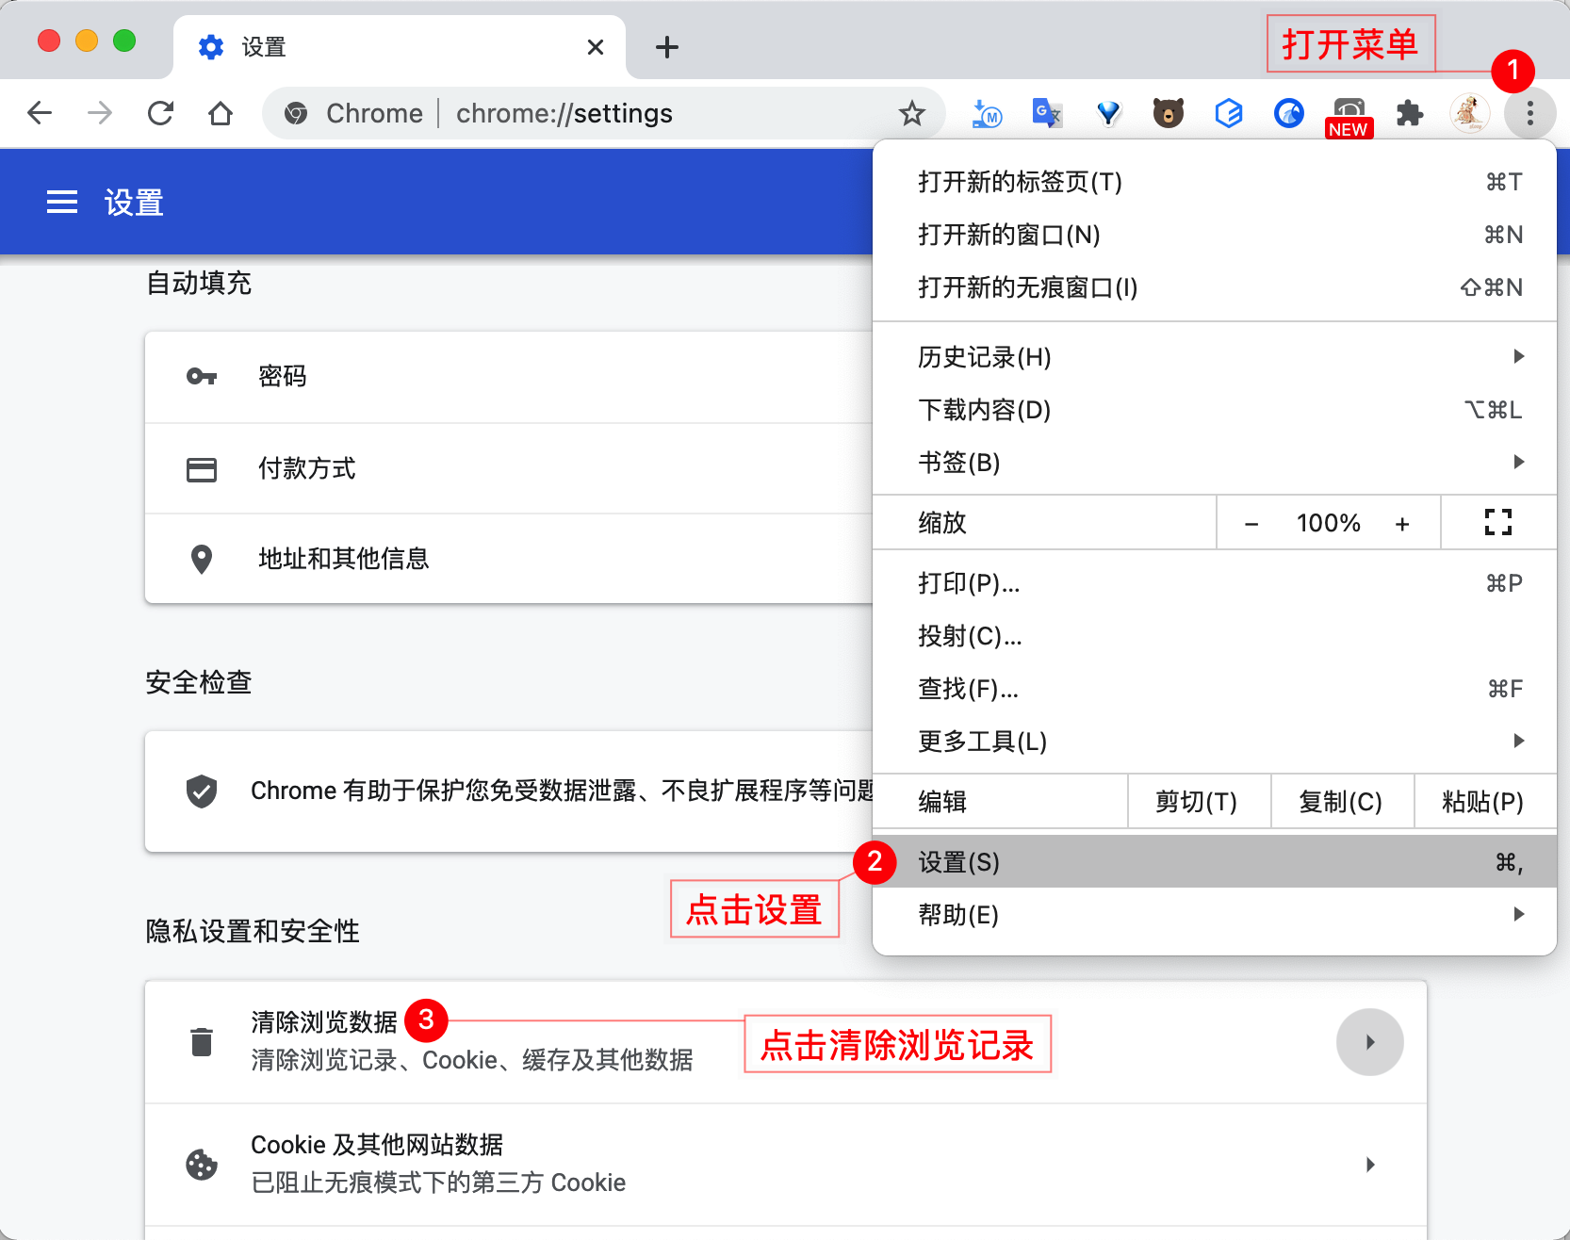The width and height of the screenshot is (1570, 1240).
Task: Click the 隐私设置和安全性 section heading
Action: (253, 932)
